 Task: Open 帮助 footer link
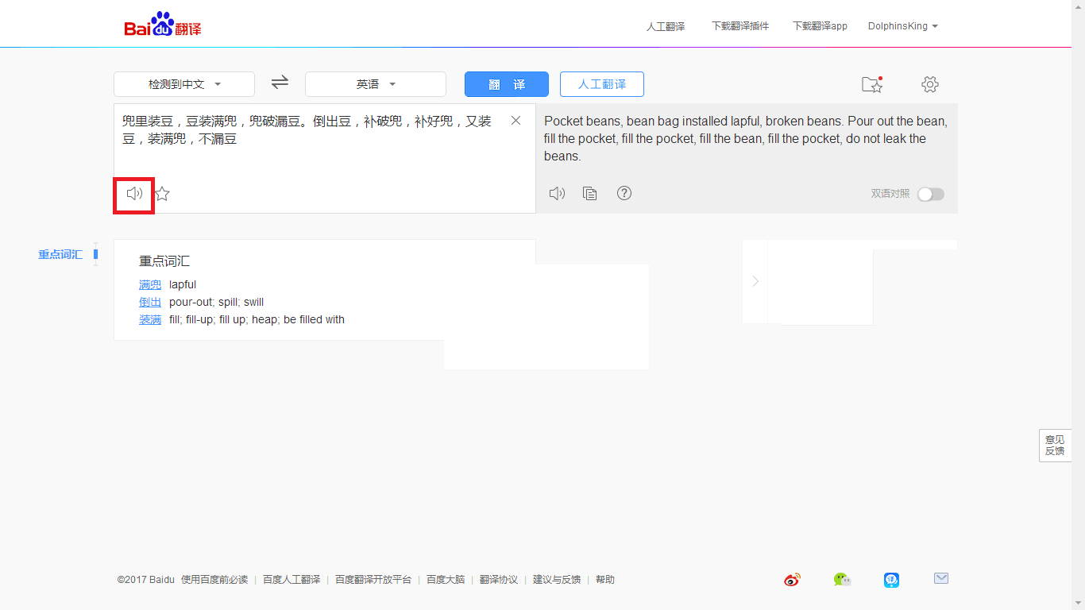pos(605,580)
